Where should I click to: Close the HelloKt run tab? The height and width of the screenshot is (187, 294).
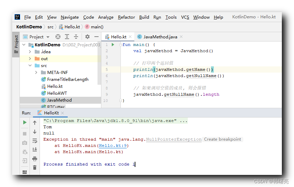(x=62, y=113)
